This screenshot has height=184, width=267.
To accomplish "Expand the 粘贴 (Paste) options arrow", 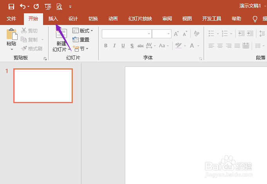I will point(12,50).
